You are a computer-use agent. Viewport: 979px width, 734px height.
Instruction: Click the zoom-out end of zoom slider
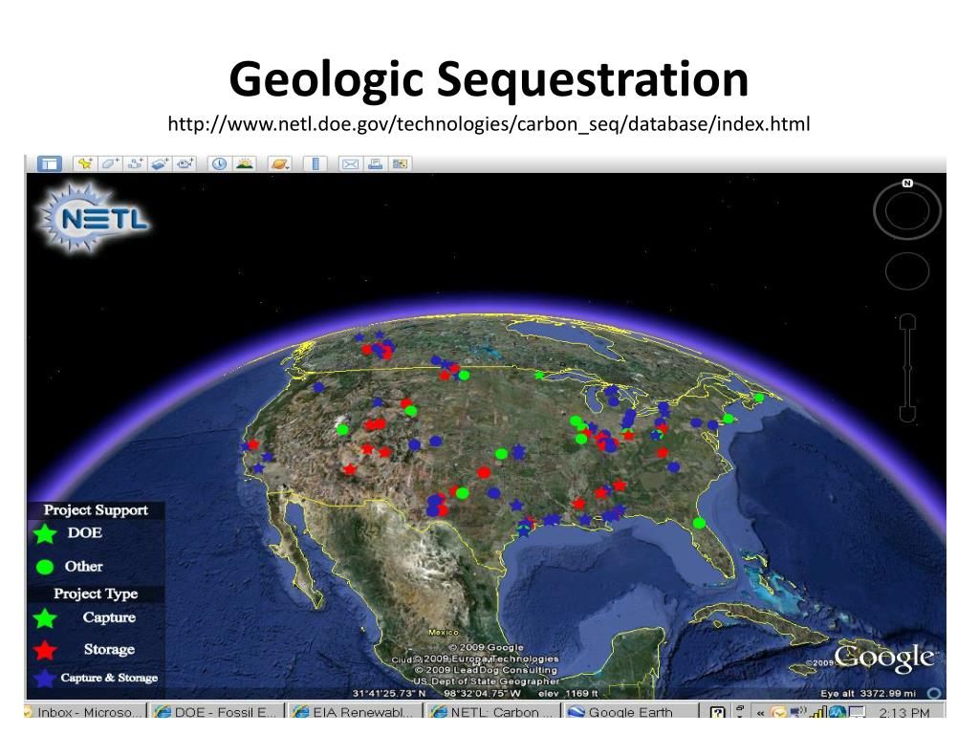(x=908, y=414)
